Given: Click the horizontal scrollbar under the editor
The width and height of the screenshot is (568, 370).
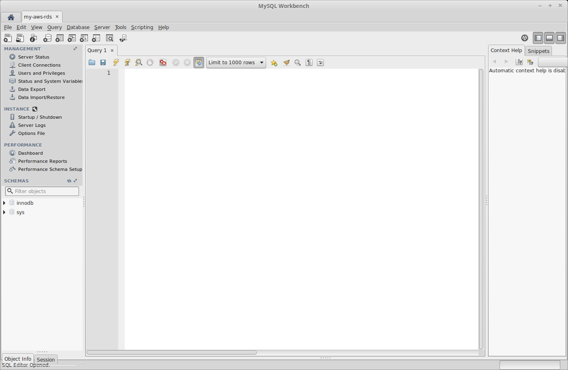Looking at the screenshot, I should coord(172,353).
